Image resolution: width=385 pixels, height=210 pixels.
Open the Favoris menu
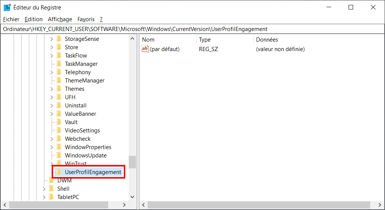tap(86, 19)
